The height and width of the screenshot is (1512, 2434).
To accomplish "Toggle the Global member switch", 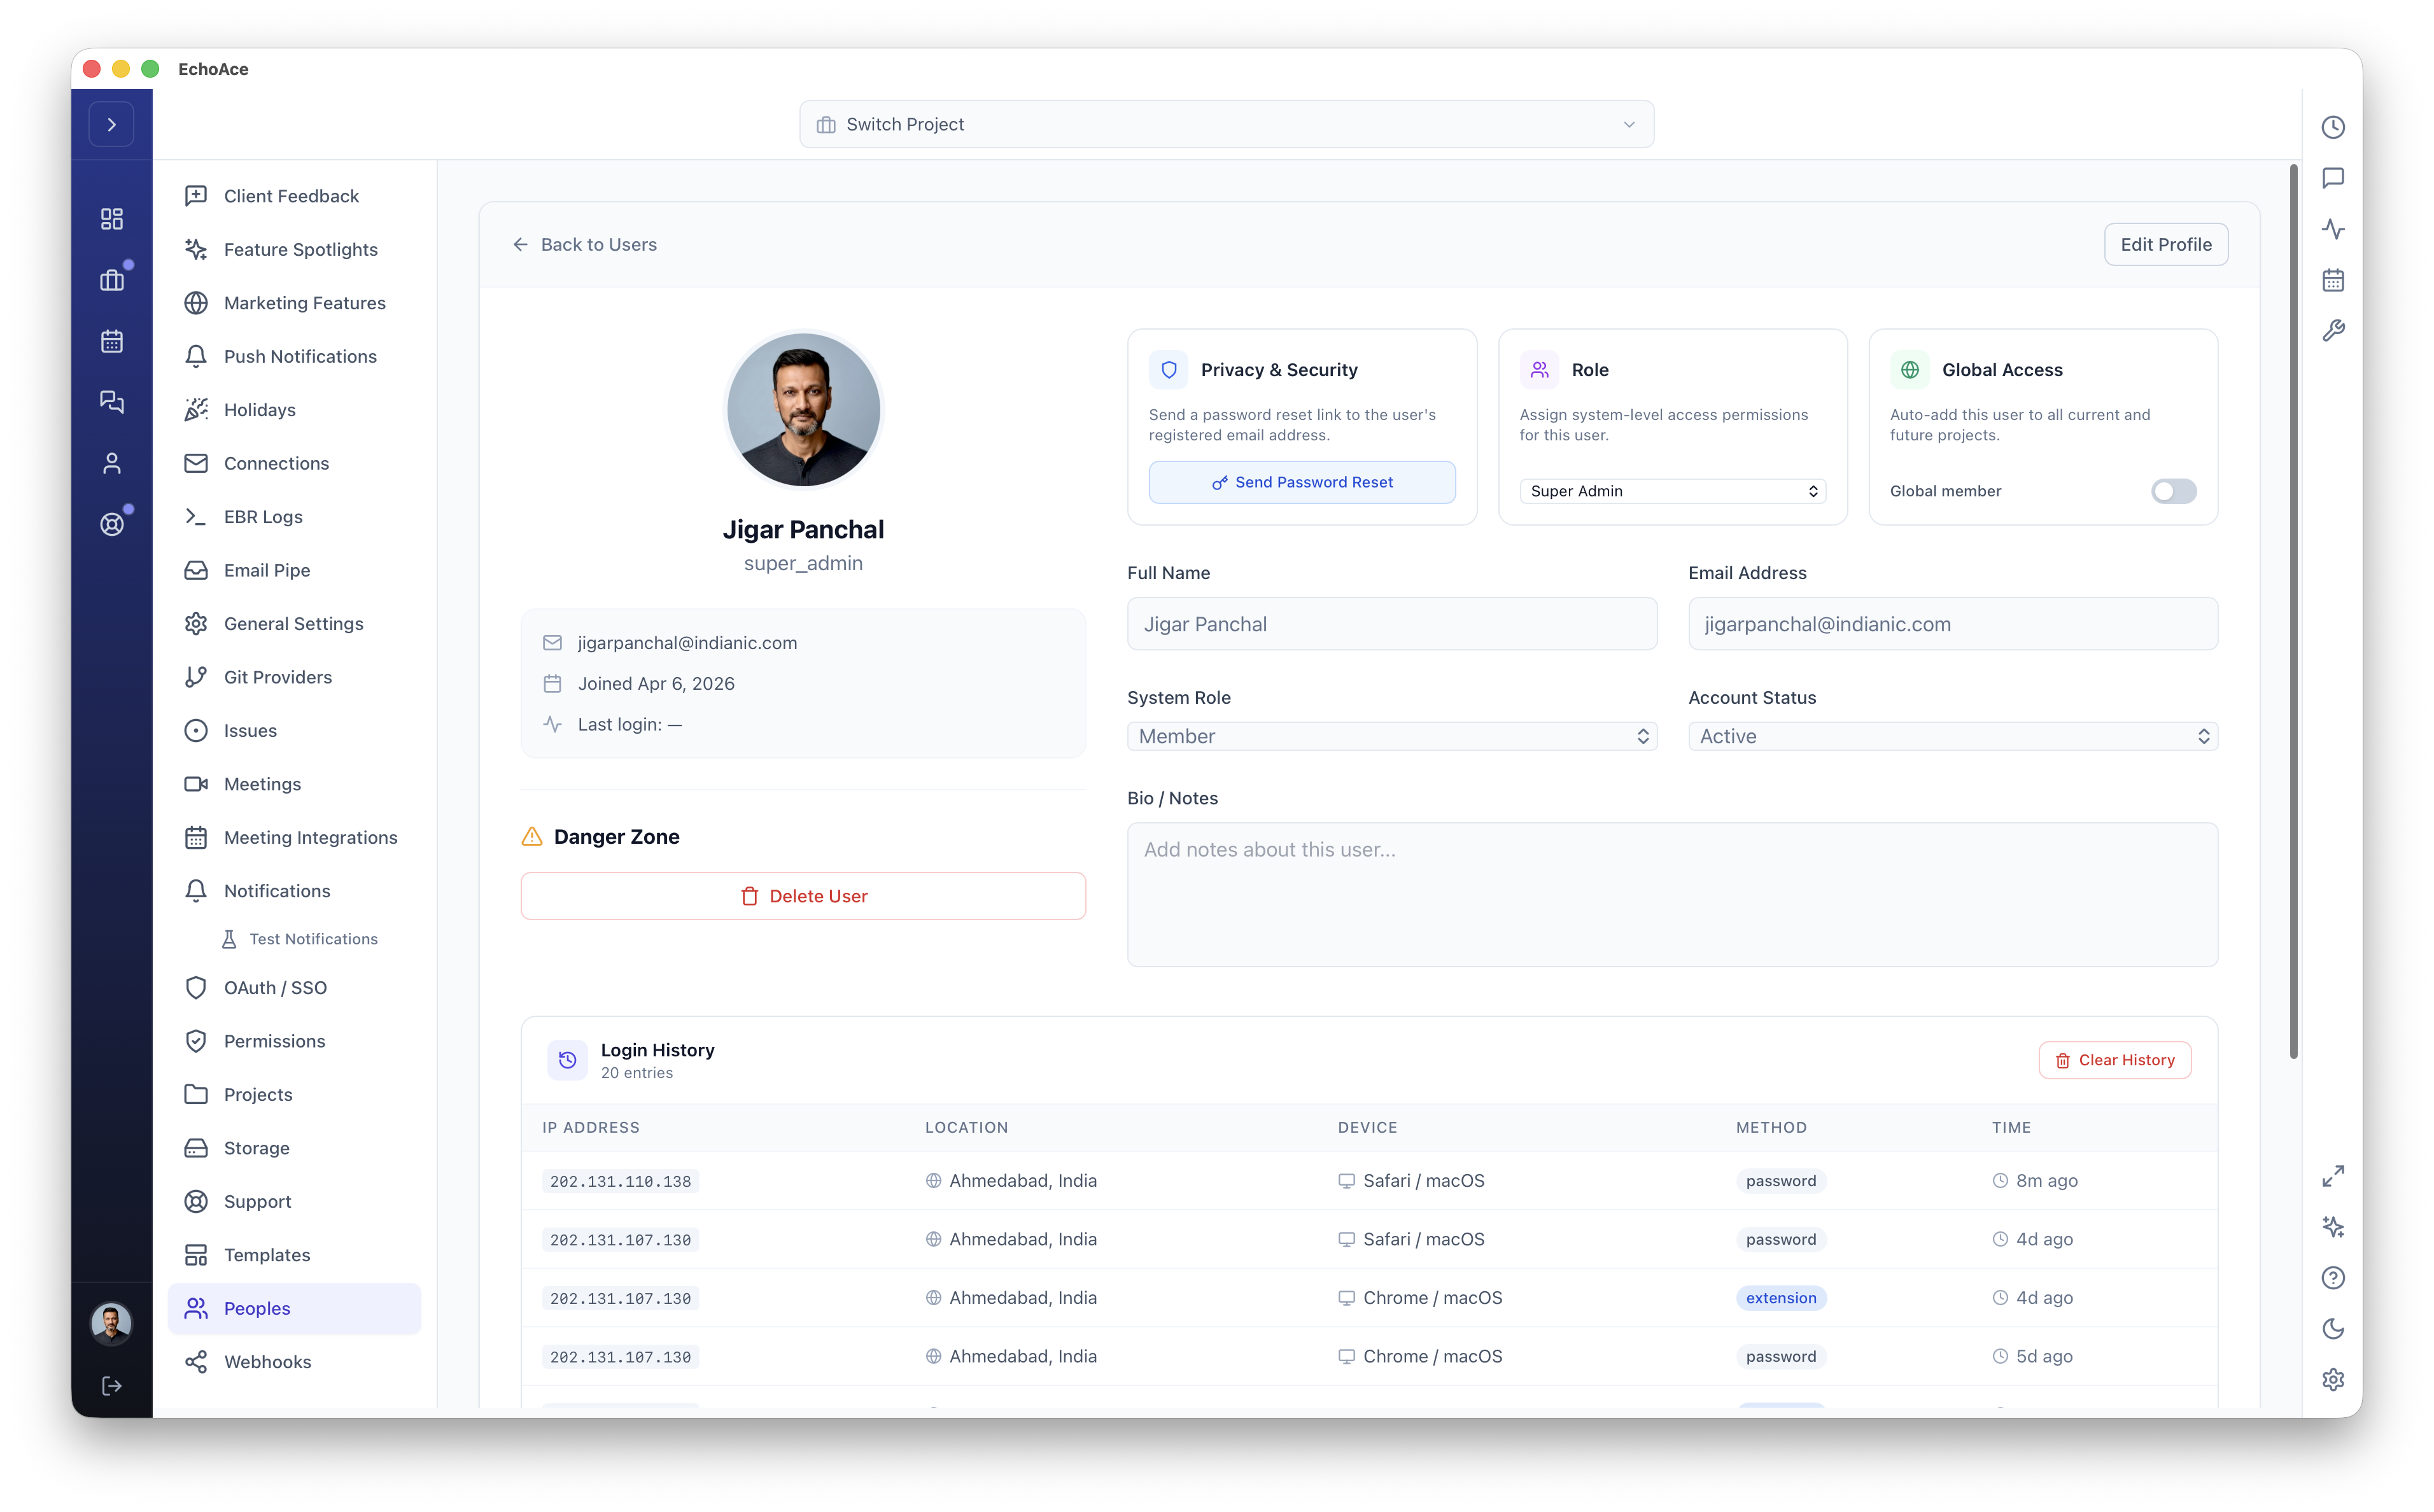I will [2173, 491].
